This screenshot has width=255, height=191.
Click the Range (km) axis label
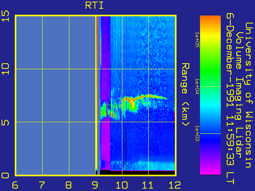coord(185,94)
